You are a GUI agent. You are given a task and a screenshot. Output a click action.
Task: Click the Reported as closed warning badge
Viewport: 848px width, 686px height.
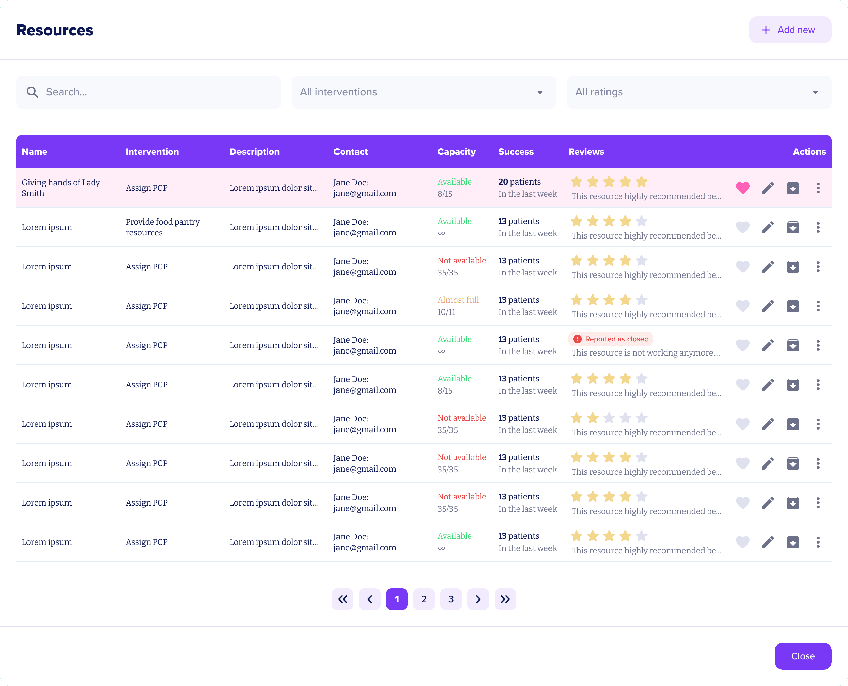click(610, 339)
